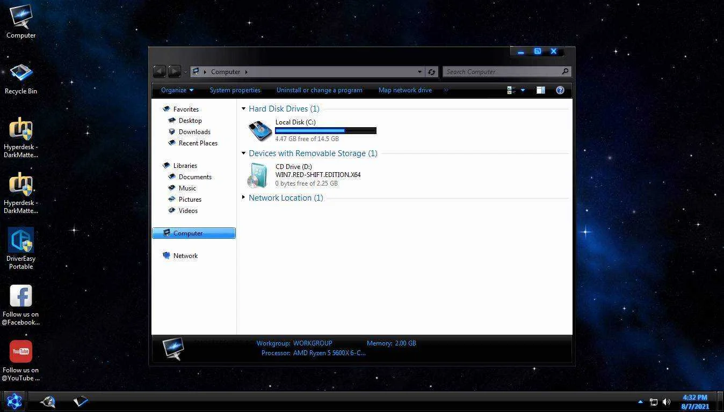
Task: Open the Recycle Bin desktop icon
Action: click(x=21, y=78)
